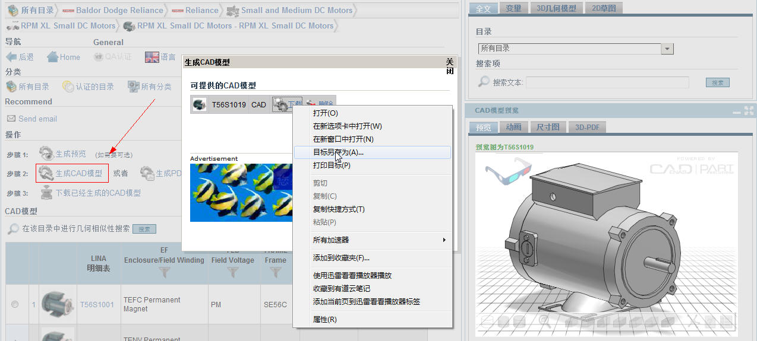Open Enclosure/Field Winding column filter

pyautogui.click(x=165, y=272)
